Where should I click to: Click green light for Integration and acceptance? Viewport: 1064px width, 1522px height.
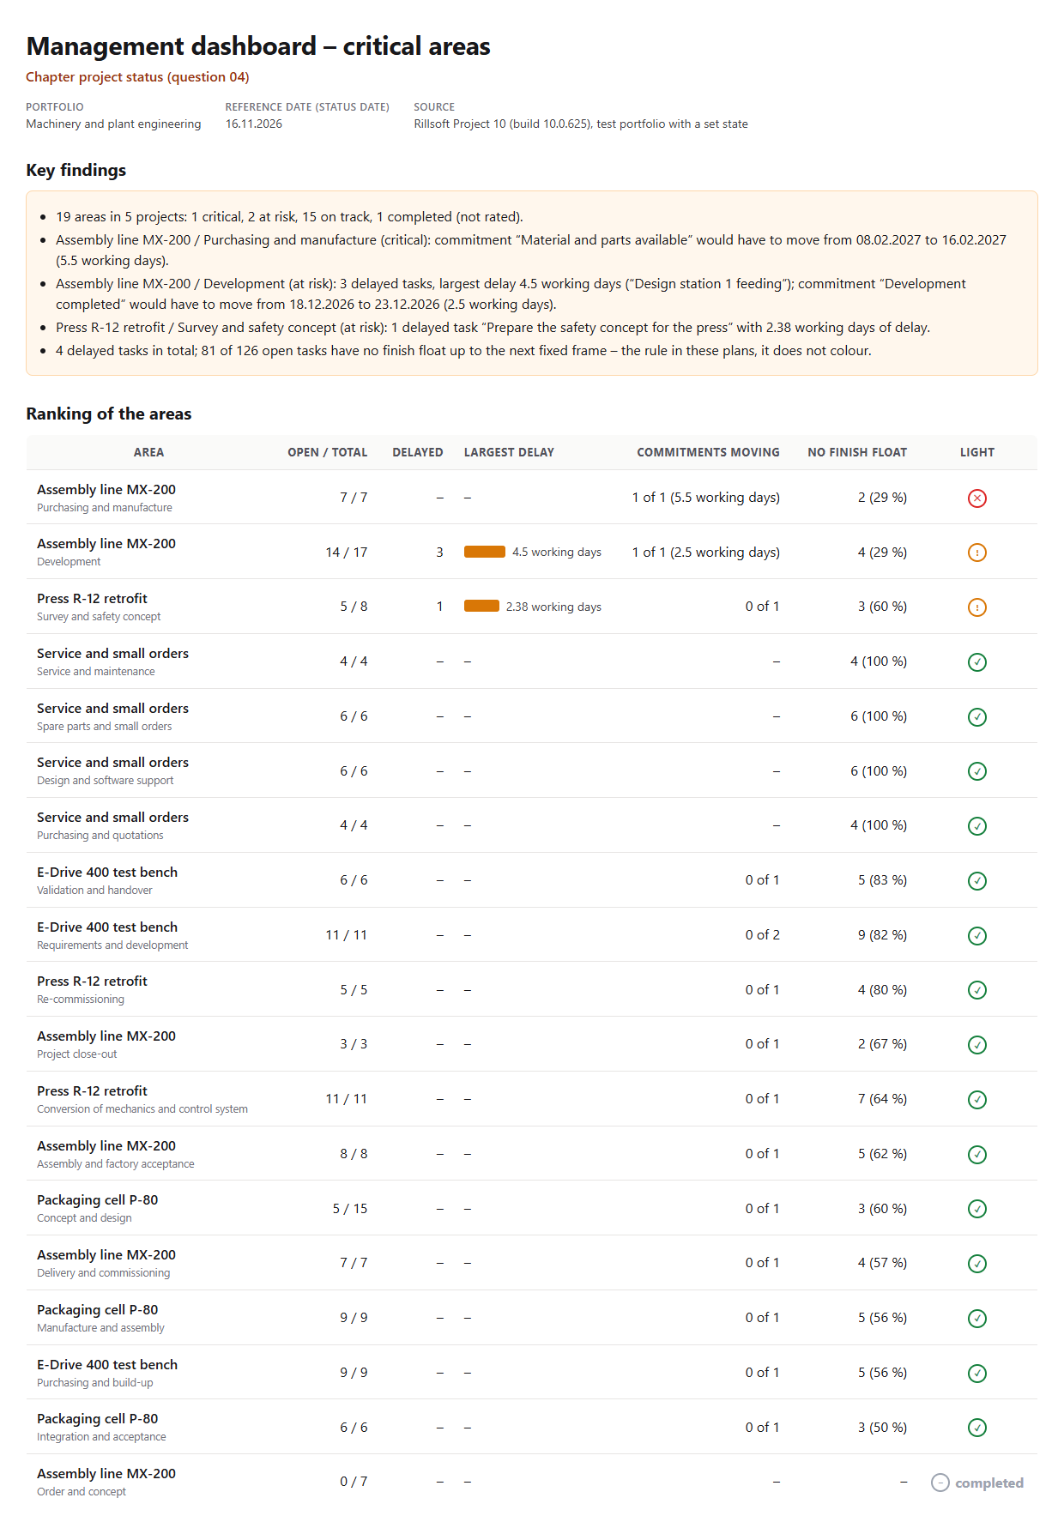(976, 1428)
